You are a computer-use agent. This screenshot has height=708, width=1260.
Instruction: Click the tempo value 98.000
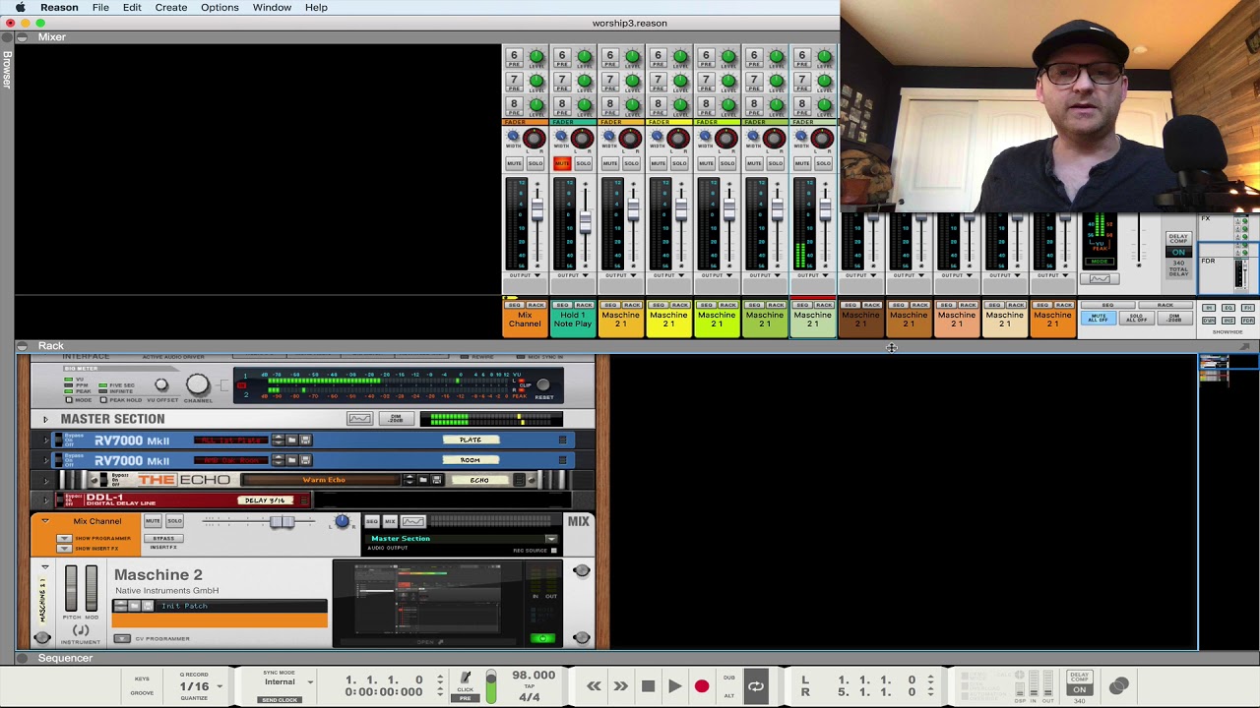(x=534, y=676)
